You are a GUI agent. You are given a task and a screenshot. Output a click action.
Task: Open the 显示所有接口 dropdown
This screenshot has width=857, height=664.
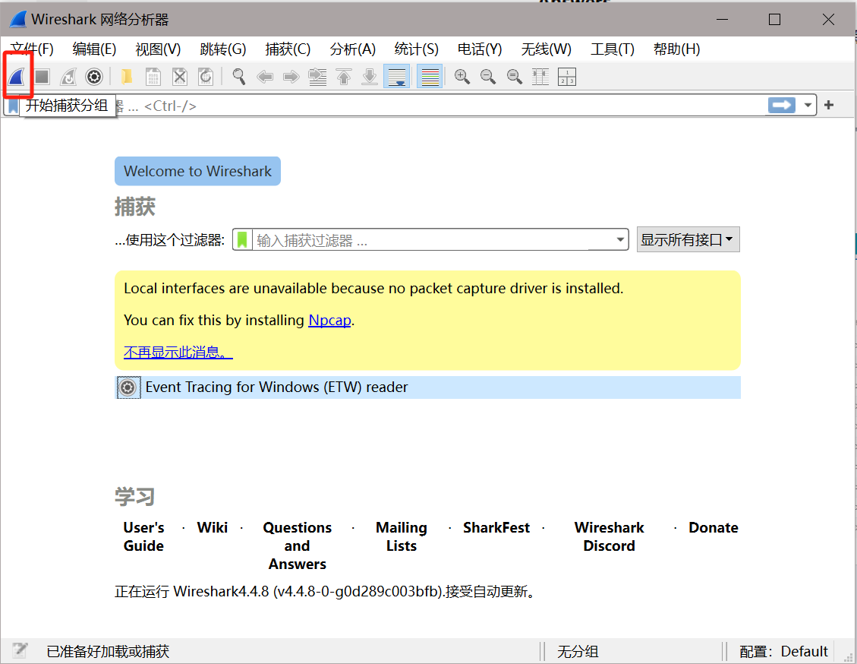[x=688, y=239]
